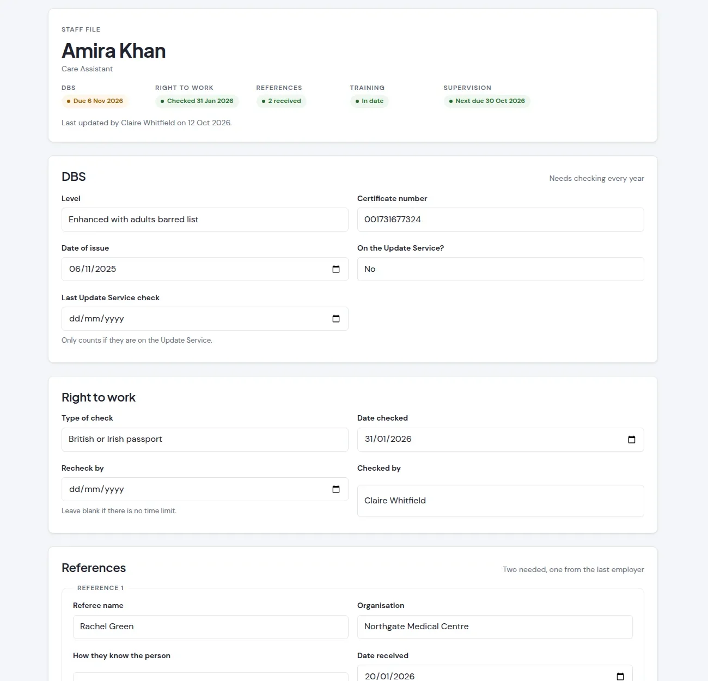Image resolution: width=708 pixels, height=681 pixels.
Task: Click the Date checked field 31/01/2026
Action: tap(501, 440)
